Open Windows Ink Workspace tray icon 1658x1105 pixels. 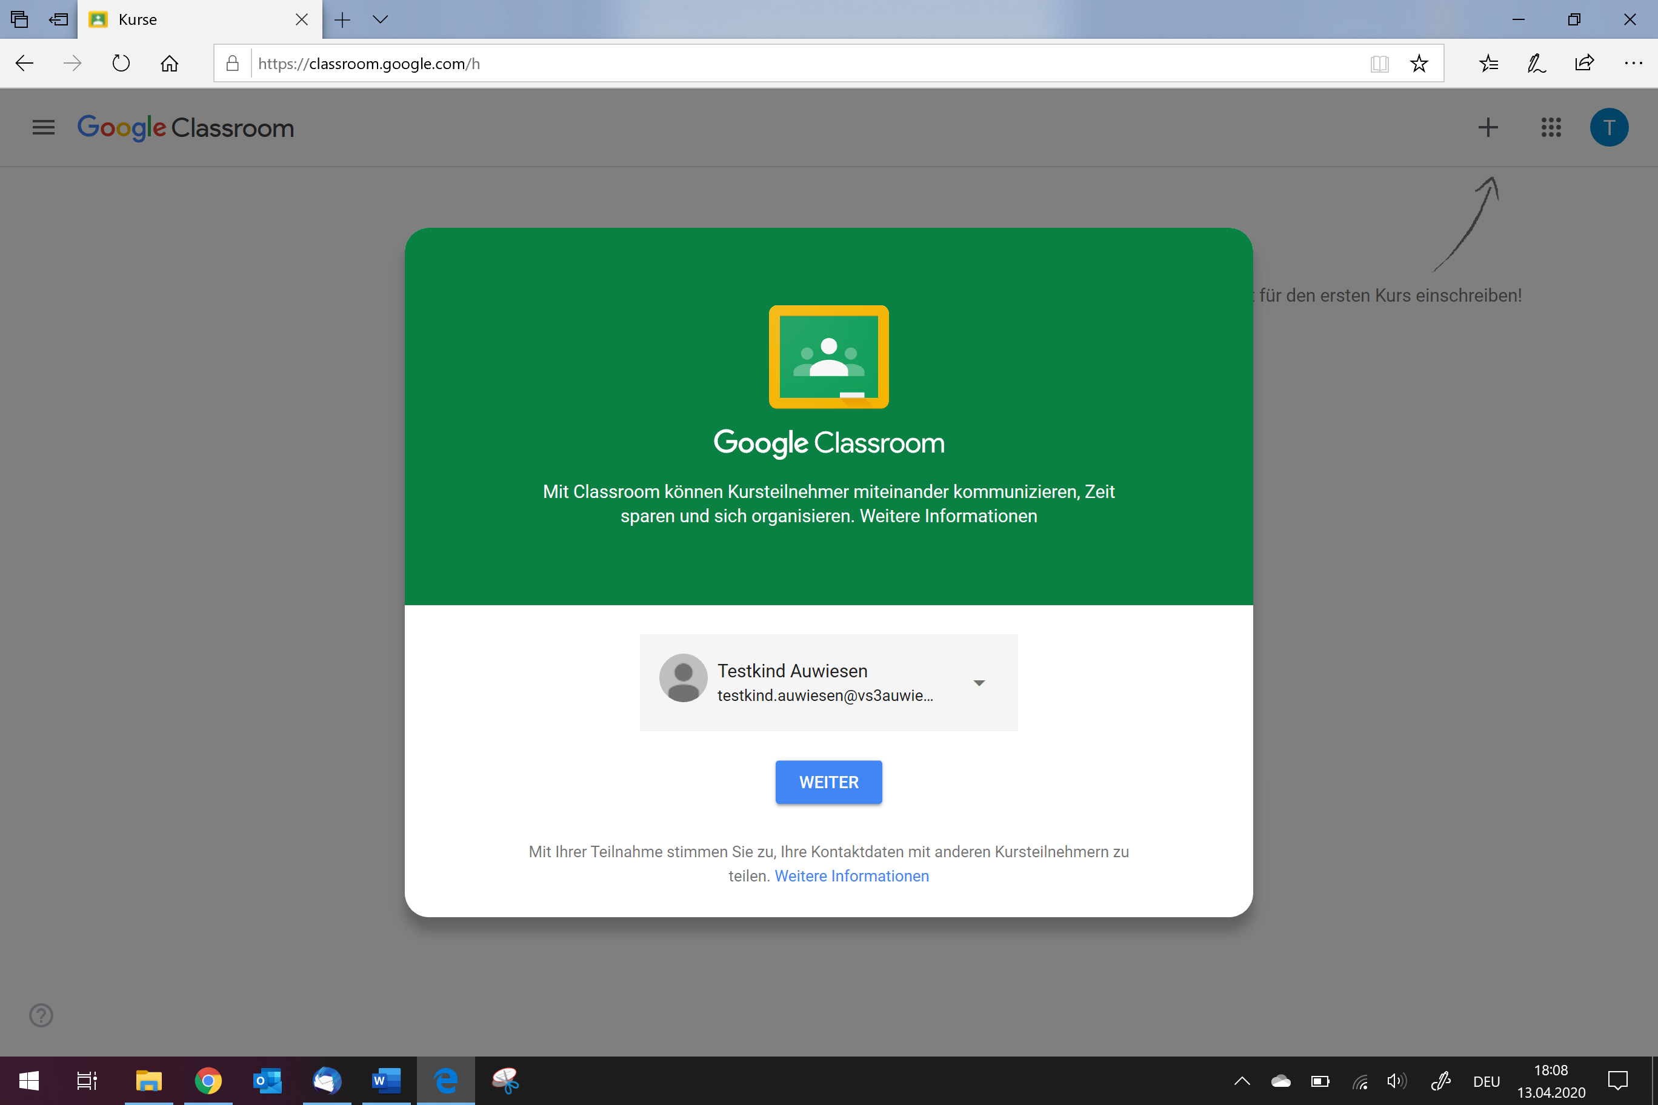1441,1081
